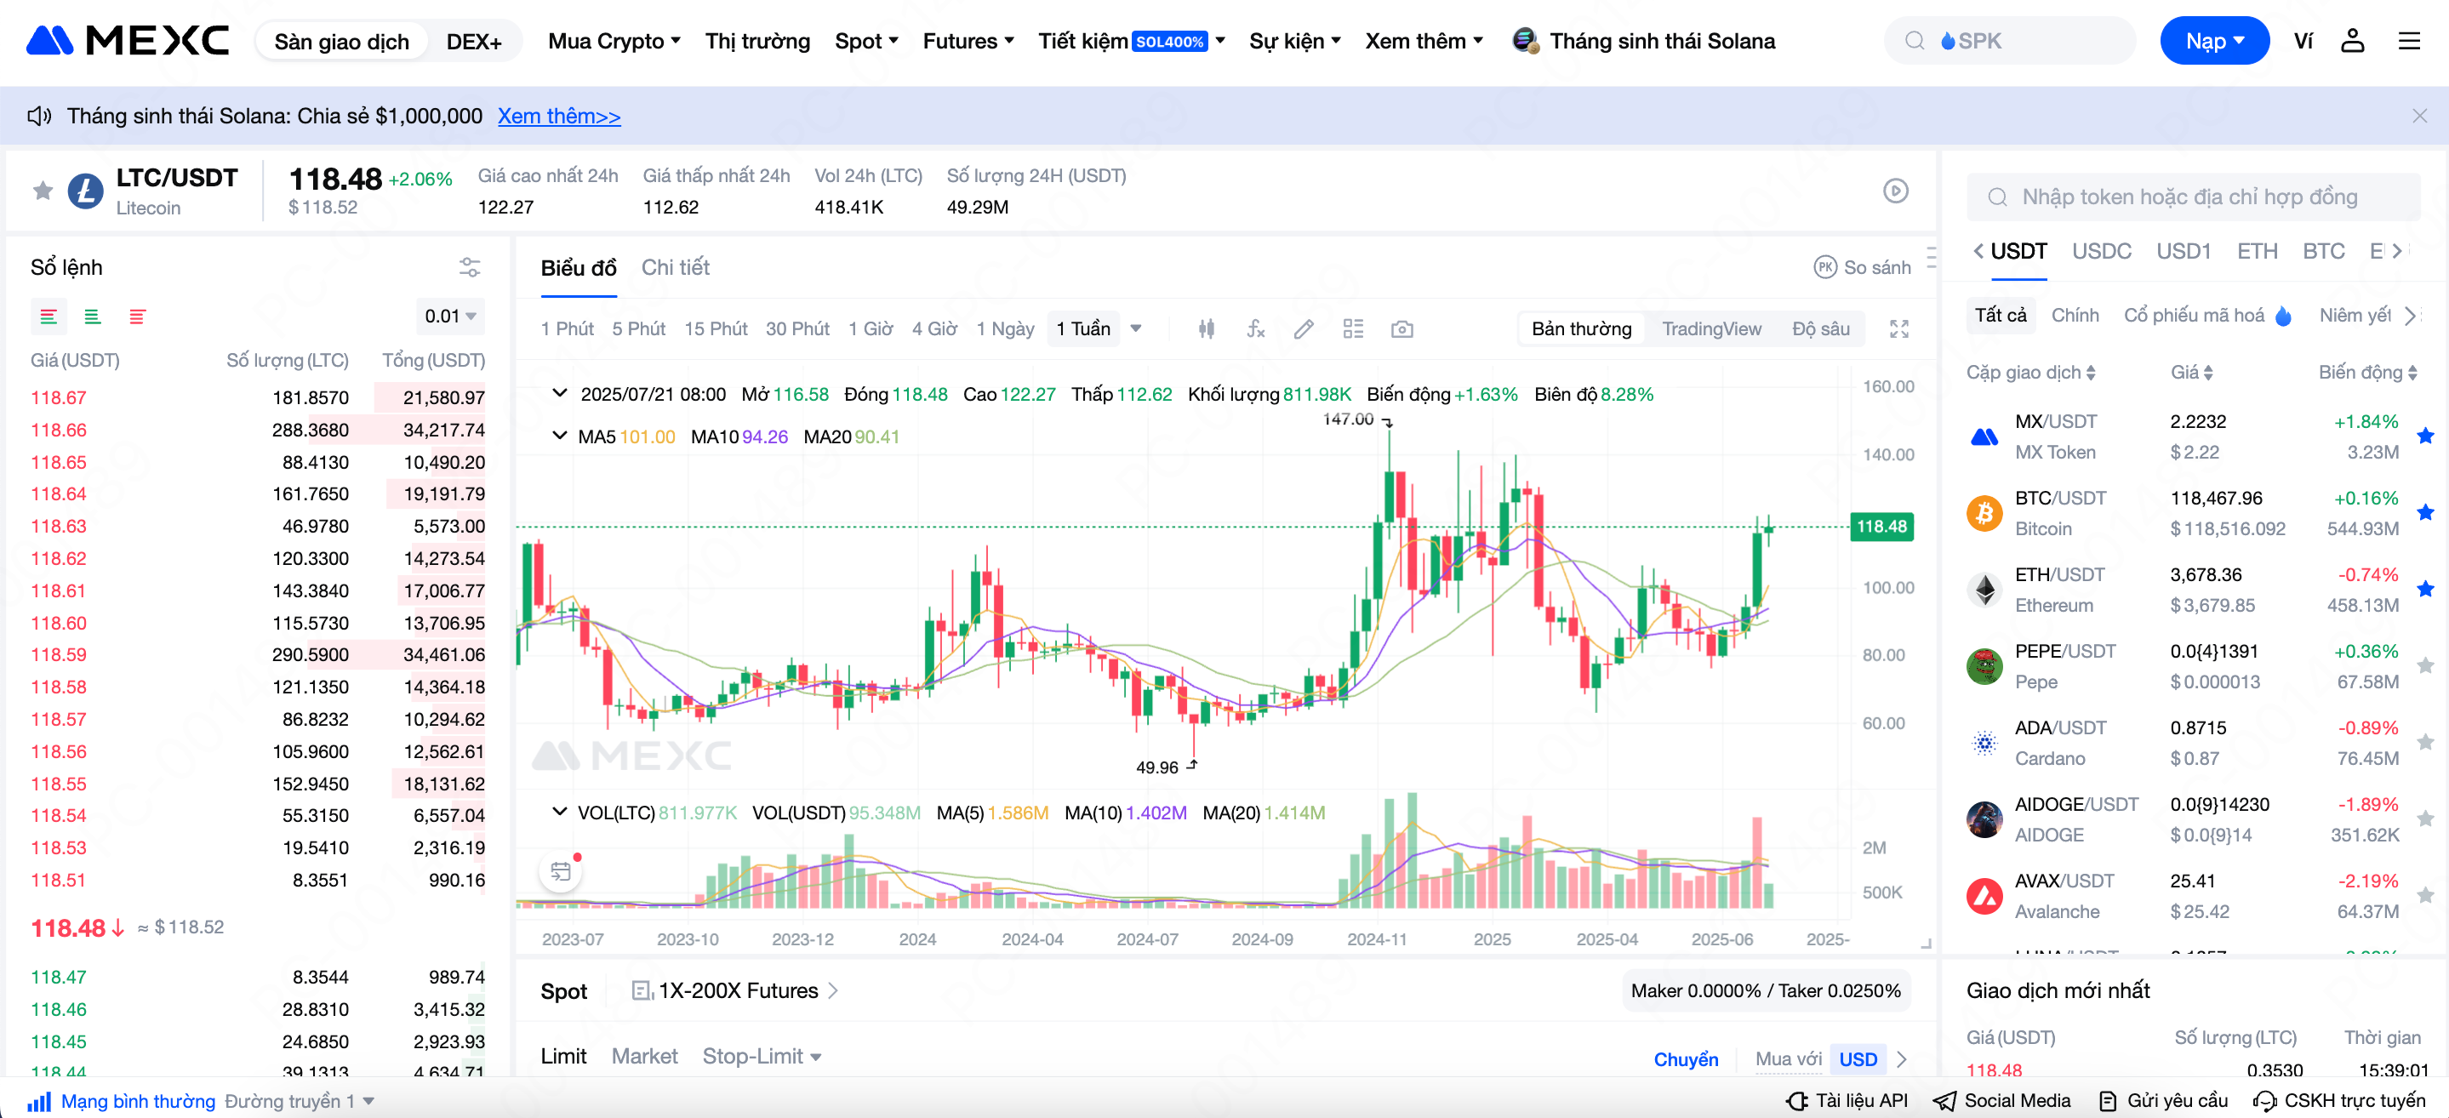Close the Solana announcement banner

tap(2419, 116)
